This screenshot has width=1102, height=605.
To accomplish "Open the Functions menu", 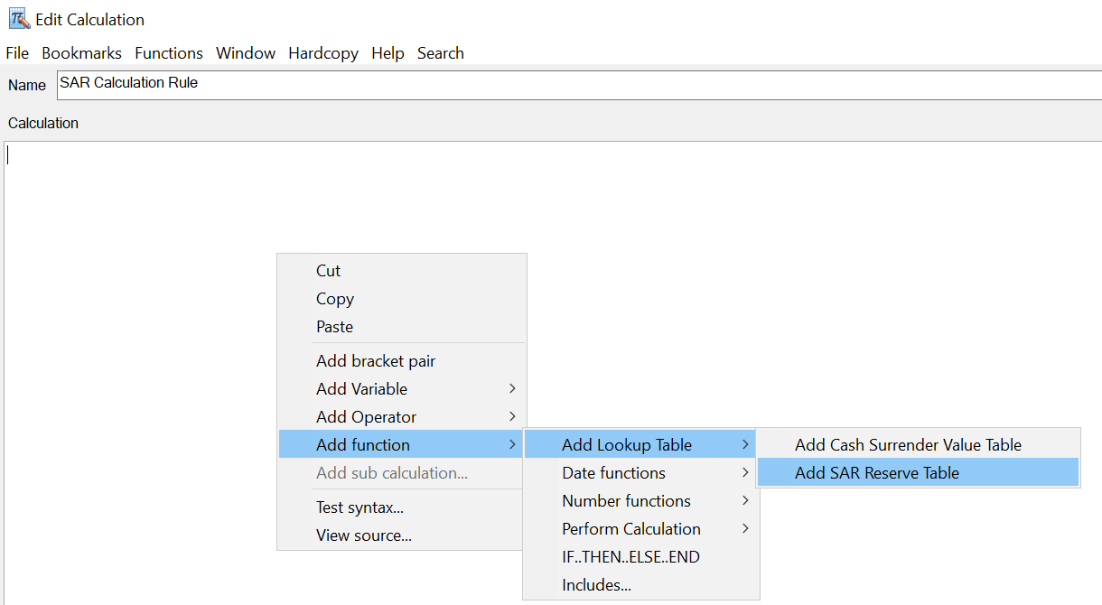I will coord(169,53).
